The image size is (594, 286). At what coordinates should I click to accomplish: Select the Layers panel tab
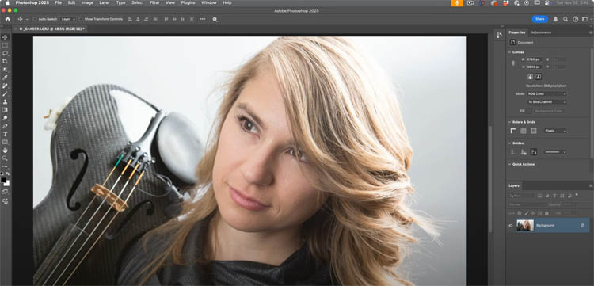tap(514, 186)
